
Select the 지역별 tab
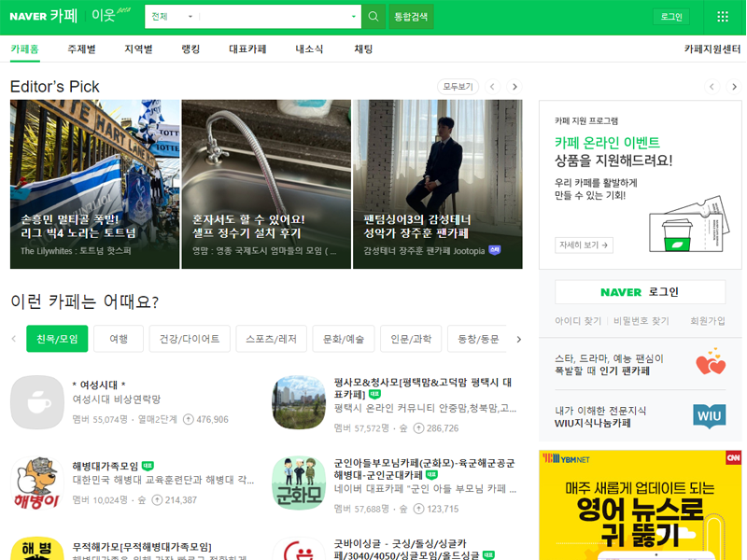pos(138,49)
